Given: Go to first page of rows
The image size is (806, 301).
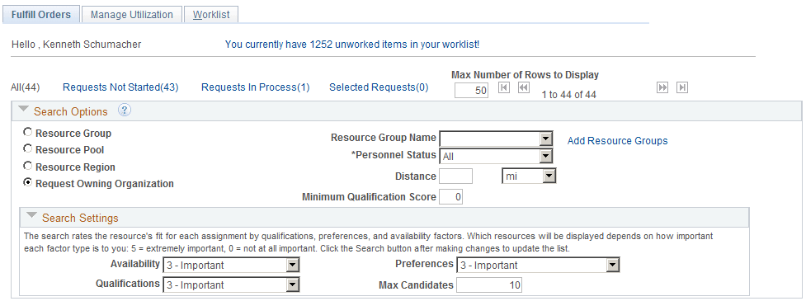Looking at the screenshot, I should (504, 88).
